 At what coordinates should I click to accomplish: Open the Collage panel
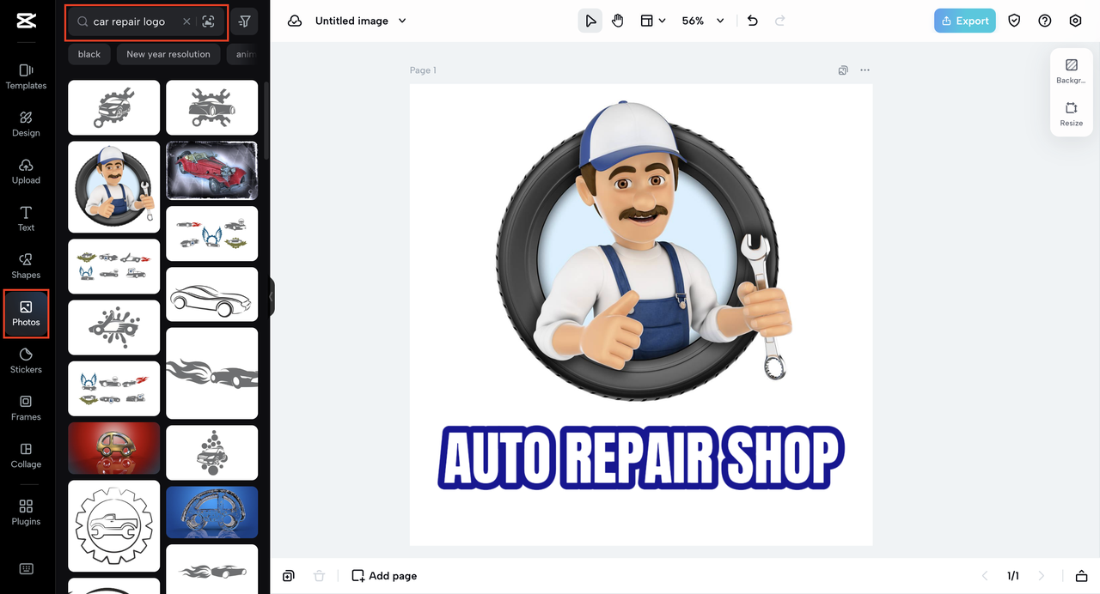[x=26, y=455]
